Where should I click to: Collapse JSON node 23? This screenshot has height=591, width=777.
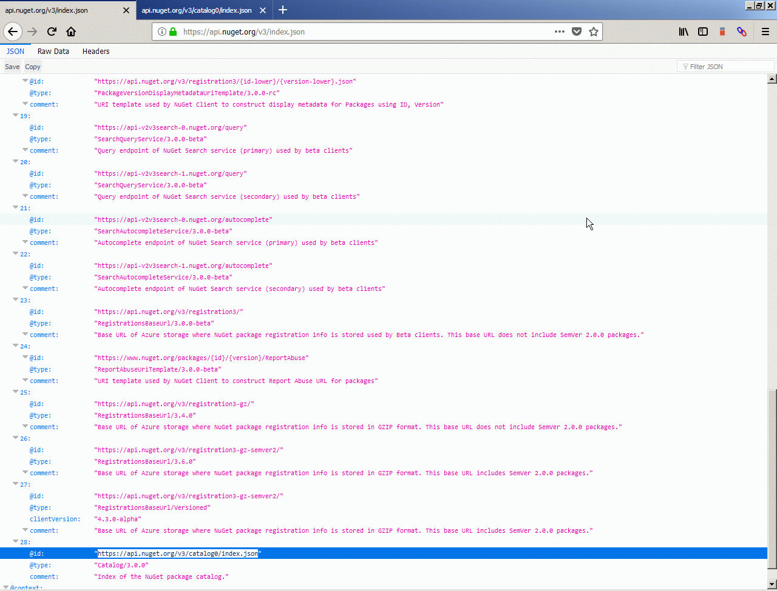point(16,300)
